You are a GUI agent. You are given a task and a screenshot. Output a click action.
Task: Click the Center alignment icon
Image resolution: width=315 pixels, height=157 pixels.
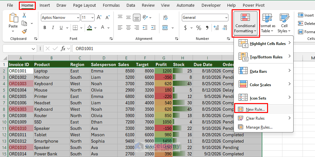coord(128,27)
